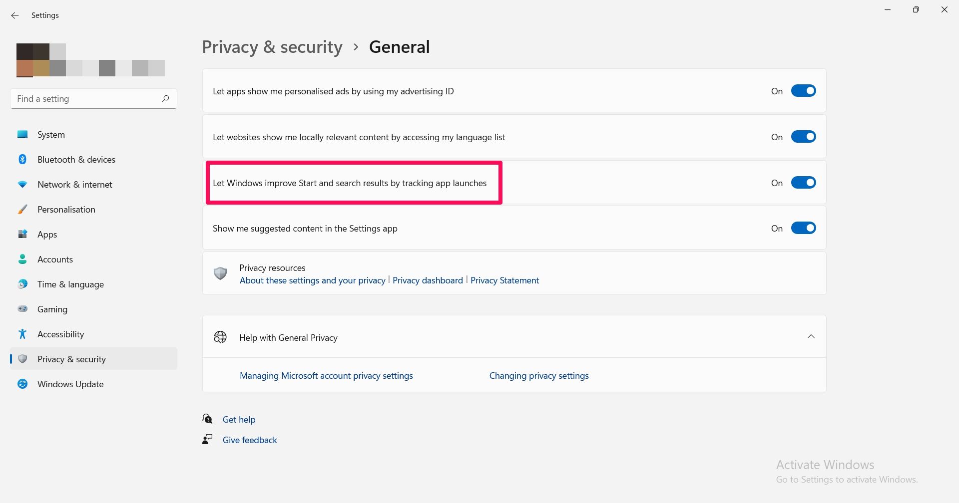Navigate to Accounts settings
Viewport: 959px width, 503px height.
[93, 259]
